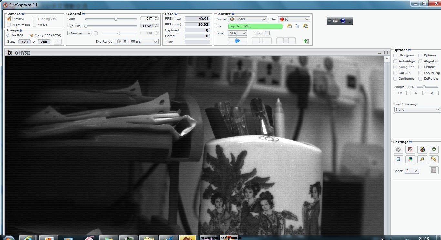Click the File name field Jup_R_TIME

click(x=255, y=26)
